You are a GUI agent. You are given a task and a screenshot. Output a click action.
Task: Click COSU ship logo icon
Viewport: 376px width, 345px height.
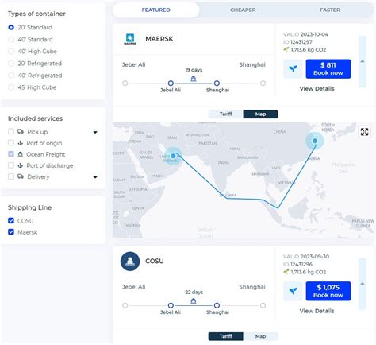tap(130, 262)
